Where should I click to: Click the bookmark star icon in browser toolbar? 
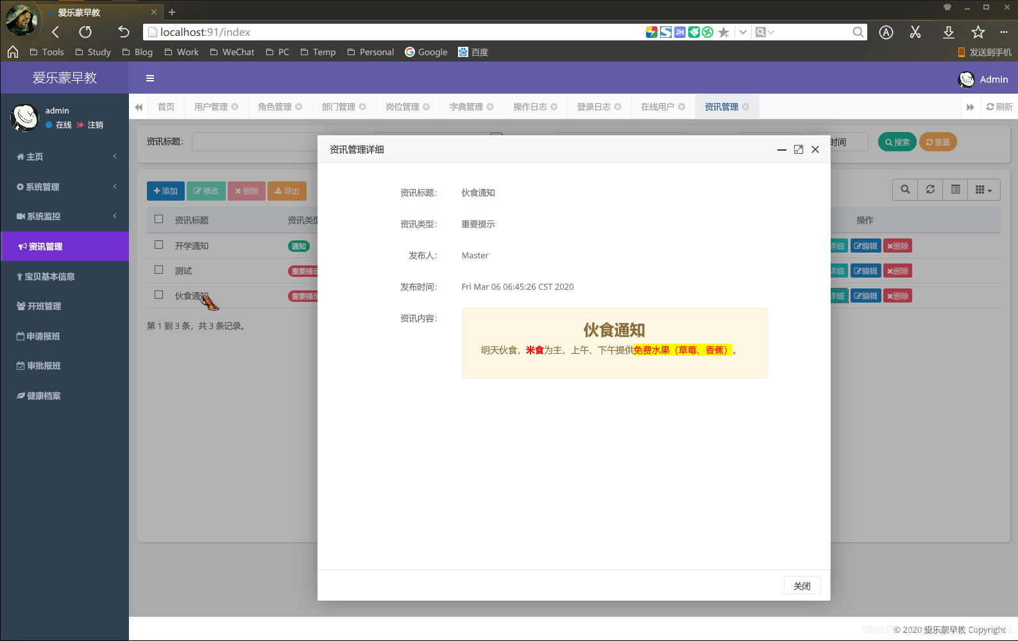point(978,32)
